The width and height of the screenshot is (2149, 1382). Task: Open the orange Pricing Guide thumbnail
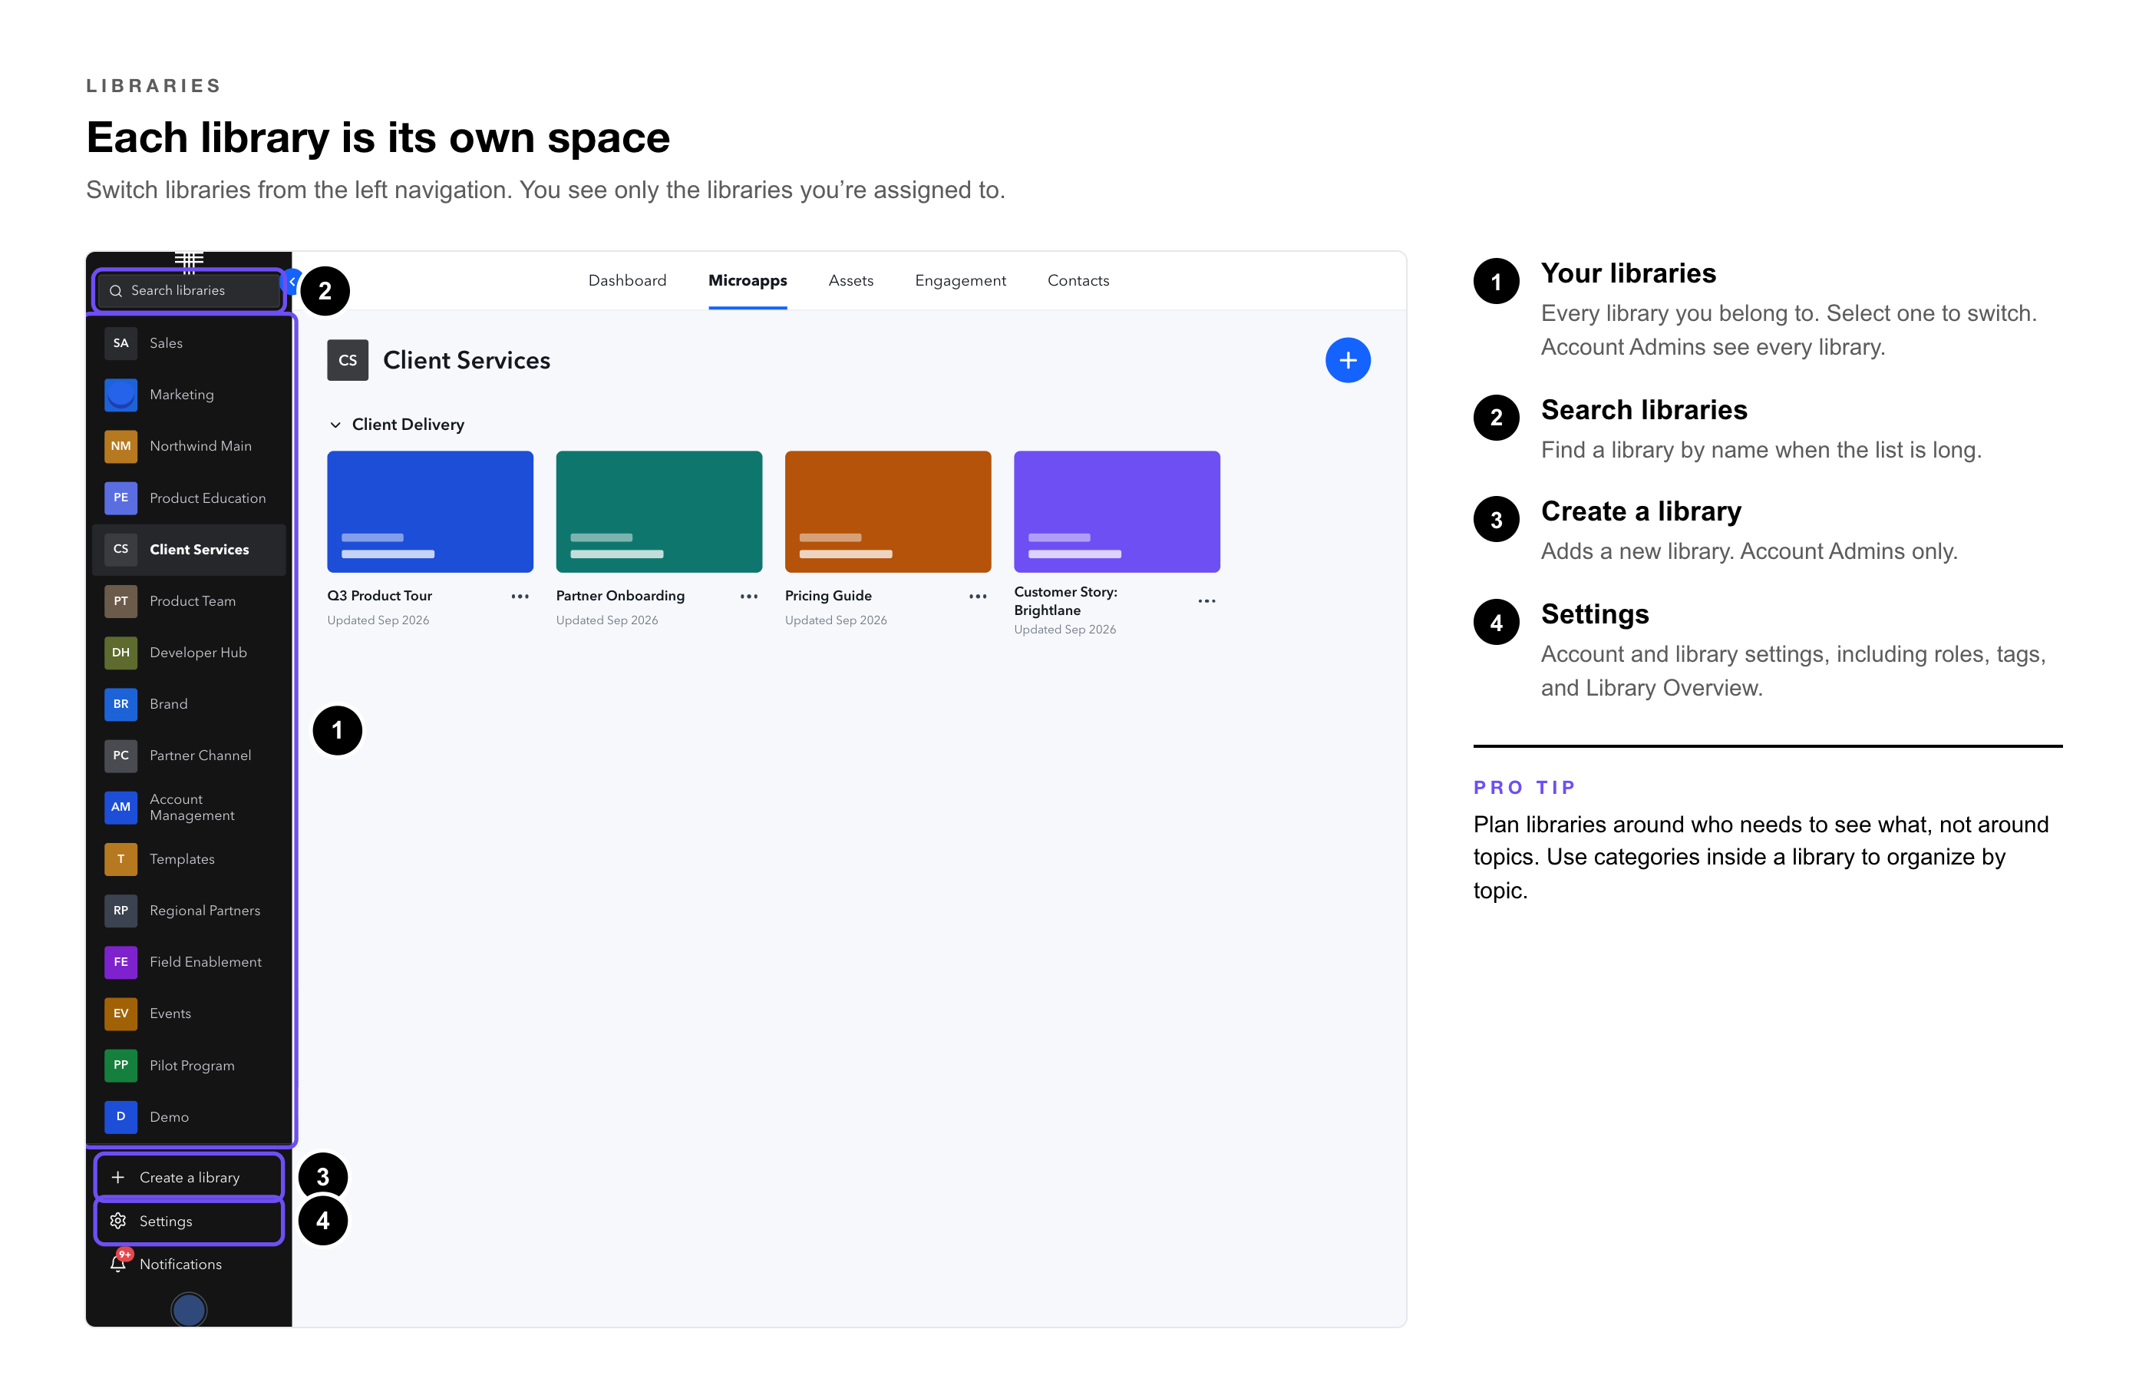(x=887, y=511)
